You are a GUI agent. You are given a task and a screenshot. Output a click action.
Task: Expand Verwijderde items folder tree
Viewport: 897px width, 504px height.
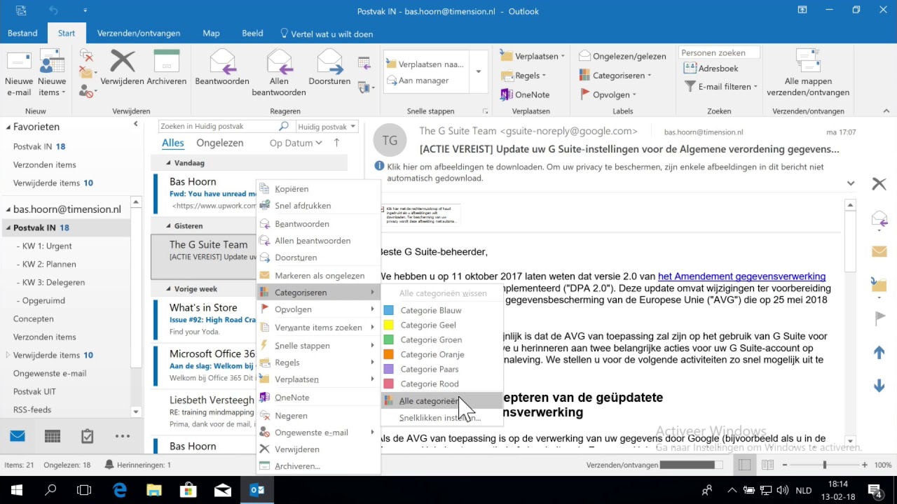click(8, 355)
